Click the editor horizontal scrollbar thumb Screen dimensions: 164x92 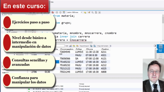click(74, 42)
